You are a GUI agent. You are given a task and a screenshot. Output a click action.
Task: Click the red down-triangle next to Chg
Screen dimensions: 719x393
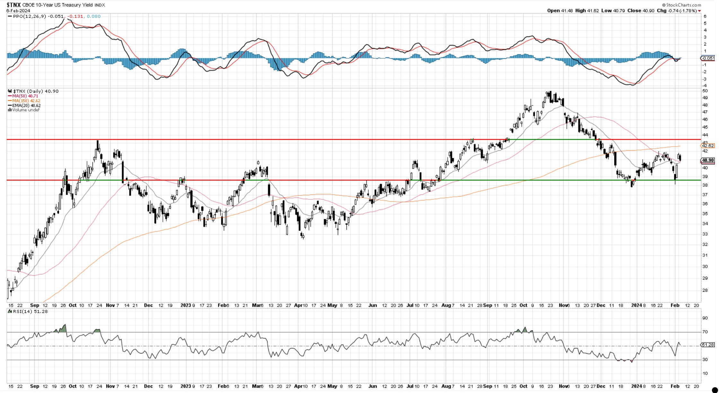coord(699,11)
